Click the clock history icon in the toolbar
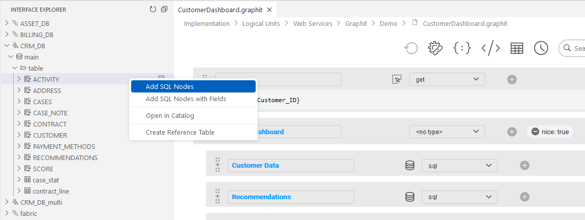Viewport: 585px width, 220px height. [x=541, y=48]
